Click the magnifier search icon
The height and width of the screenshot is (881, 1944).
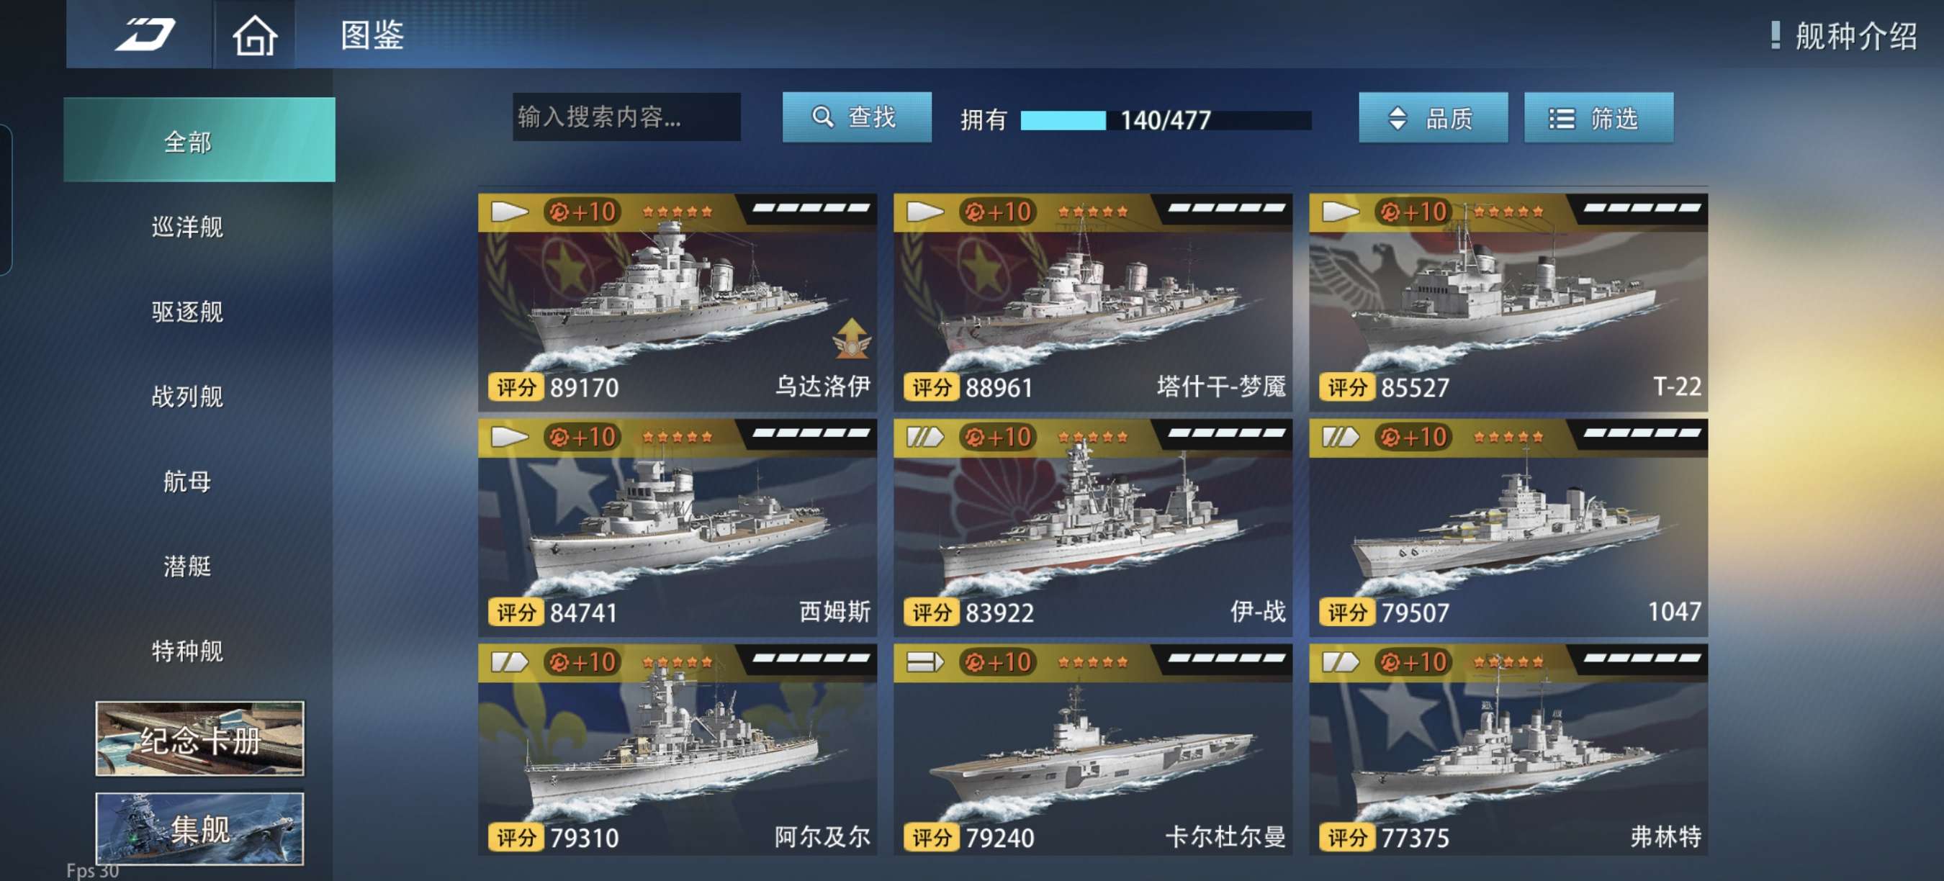(x=822, y=117)
